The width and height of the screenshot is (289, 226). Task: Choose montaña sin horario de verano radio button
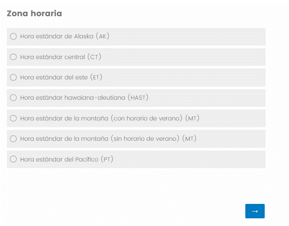pos(13,138)
